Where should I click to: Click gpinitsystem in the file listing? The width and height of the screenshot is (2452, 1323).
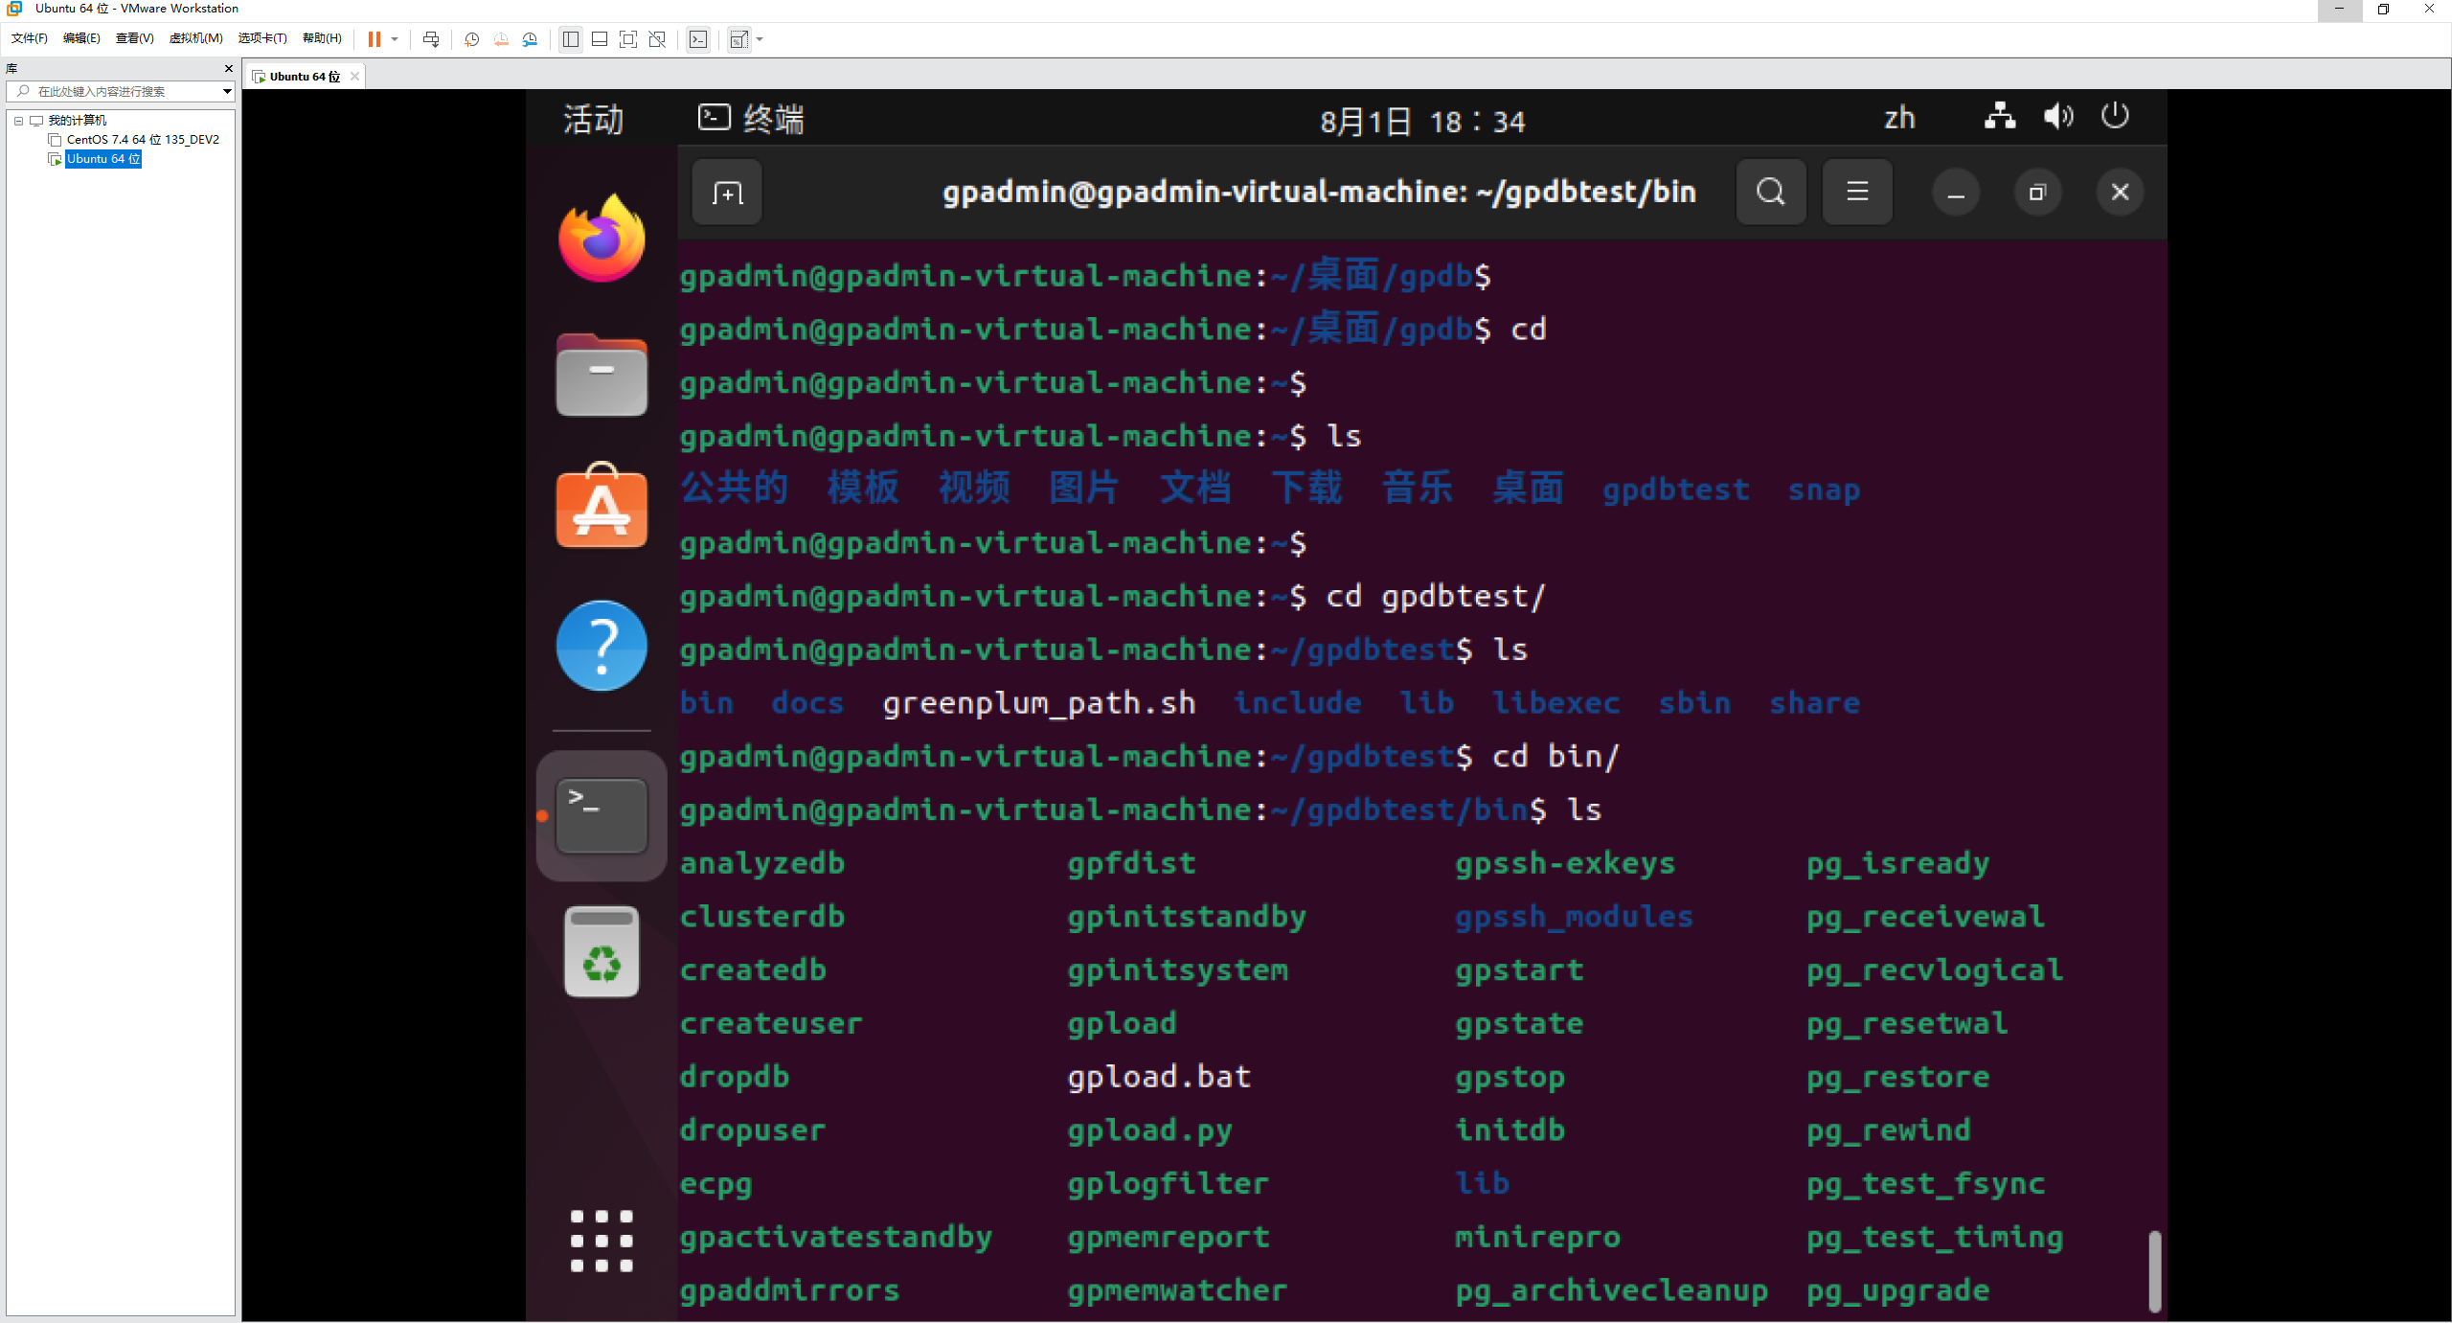pyautogui.click(x=1178, y=969)
